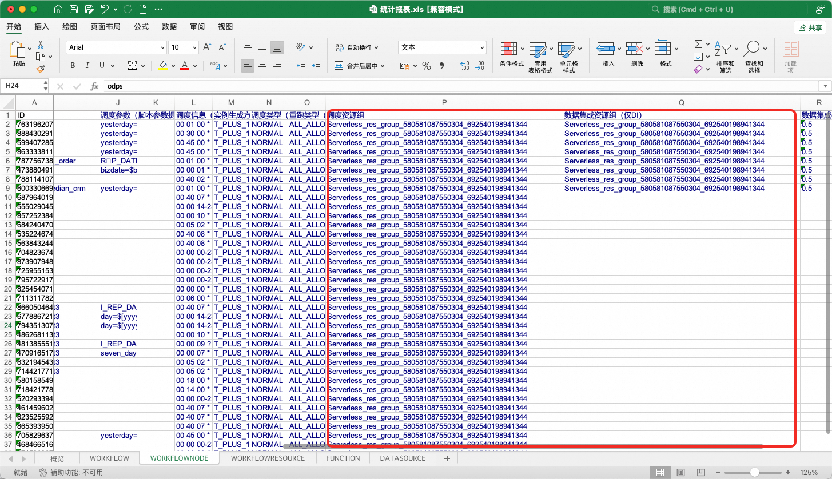The width and height of the screenshot is (832, 479).
Task: Open the 插入 ribbon tab
Action: [42, 26]
